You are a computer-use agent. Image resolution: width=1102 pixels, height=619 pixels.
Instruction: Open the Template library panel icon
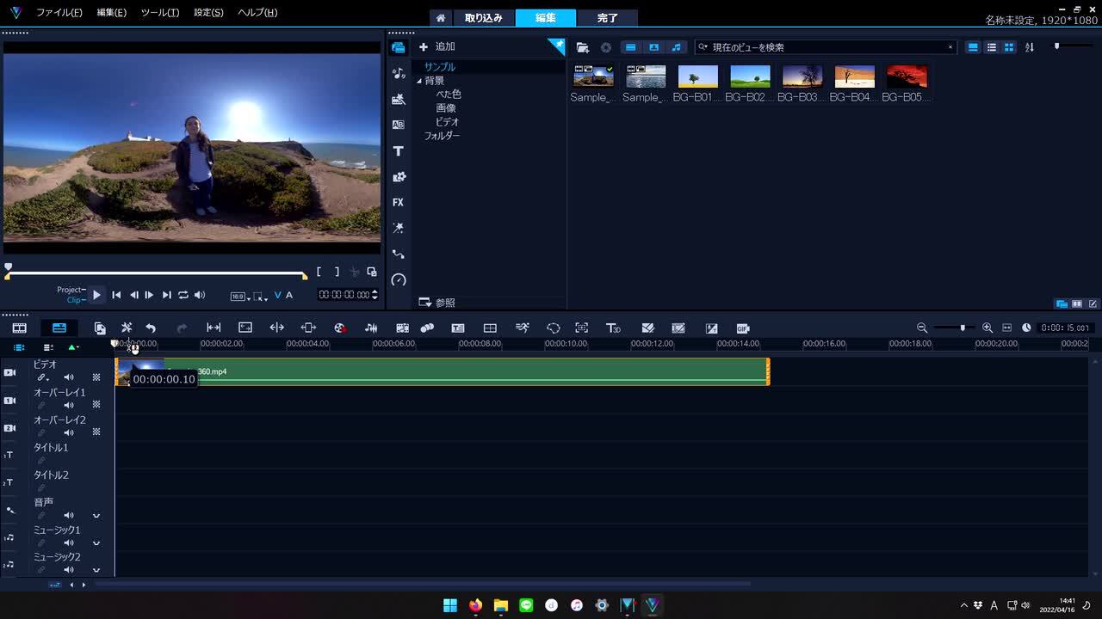[398, 99]
